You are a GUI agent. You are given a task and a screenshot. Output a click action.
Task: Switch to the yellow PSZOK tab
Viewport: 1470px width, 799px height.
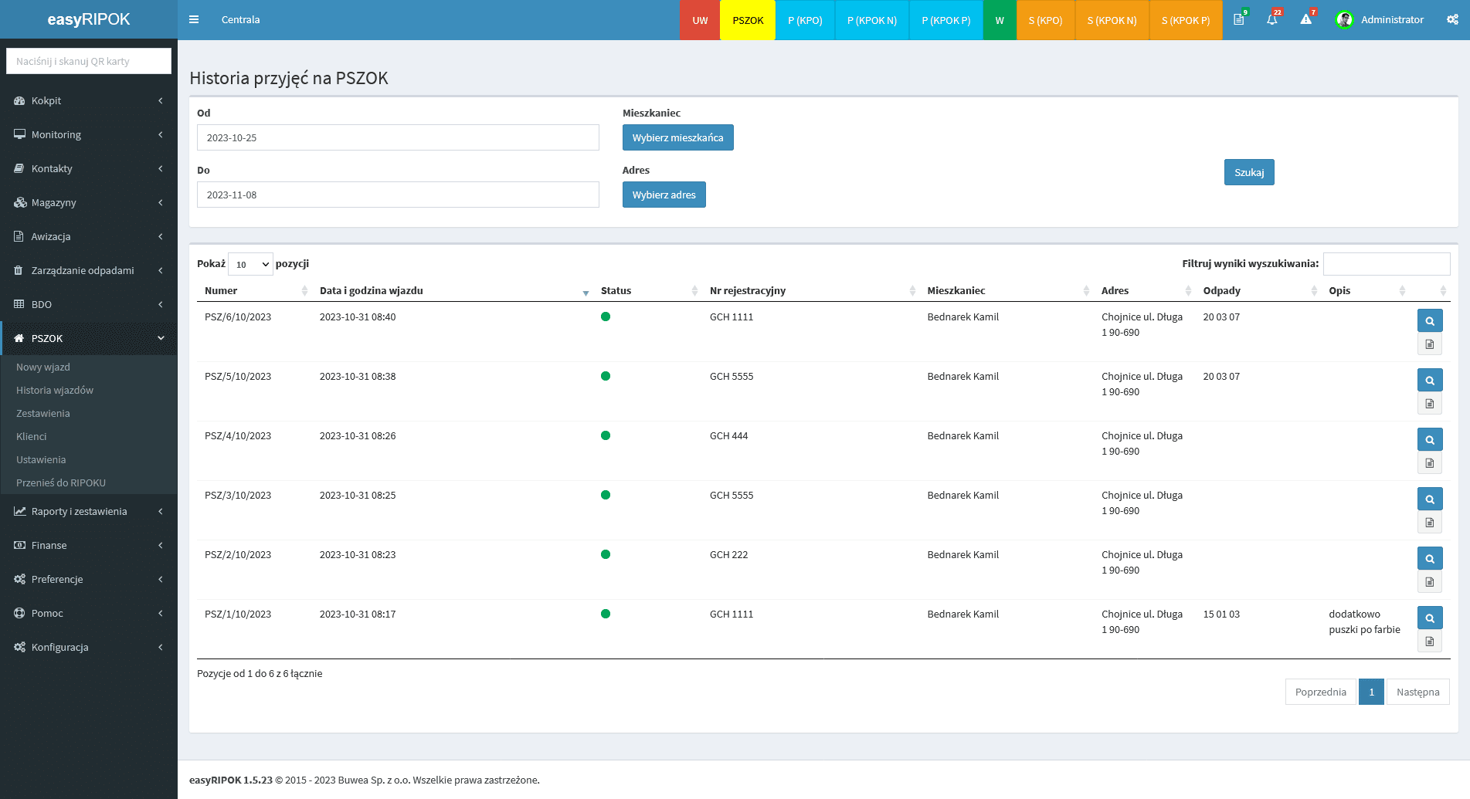pyautogui.click(x=747, y=20)
